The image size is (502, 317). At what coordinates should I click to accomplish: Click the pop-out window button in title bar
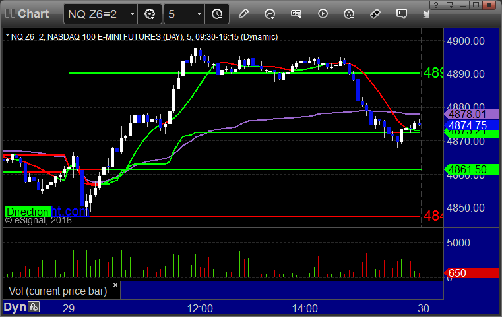coord(449,5)
